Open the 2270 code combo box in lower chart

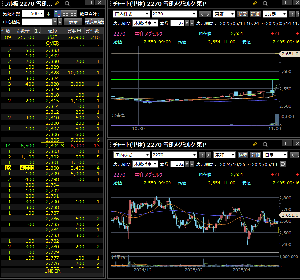(174, 155)
